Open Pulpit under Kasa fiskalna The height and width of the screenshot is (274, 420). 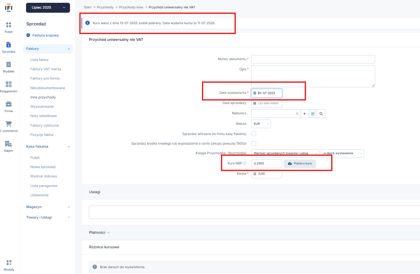pos(35,158)
